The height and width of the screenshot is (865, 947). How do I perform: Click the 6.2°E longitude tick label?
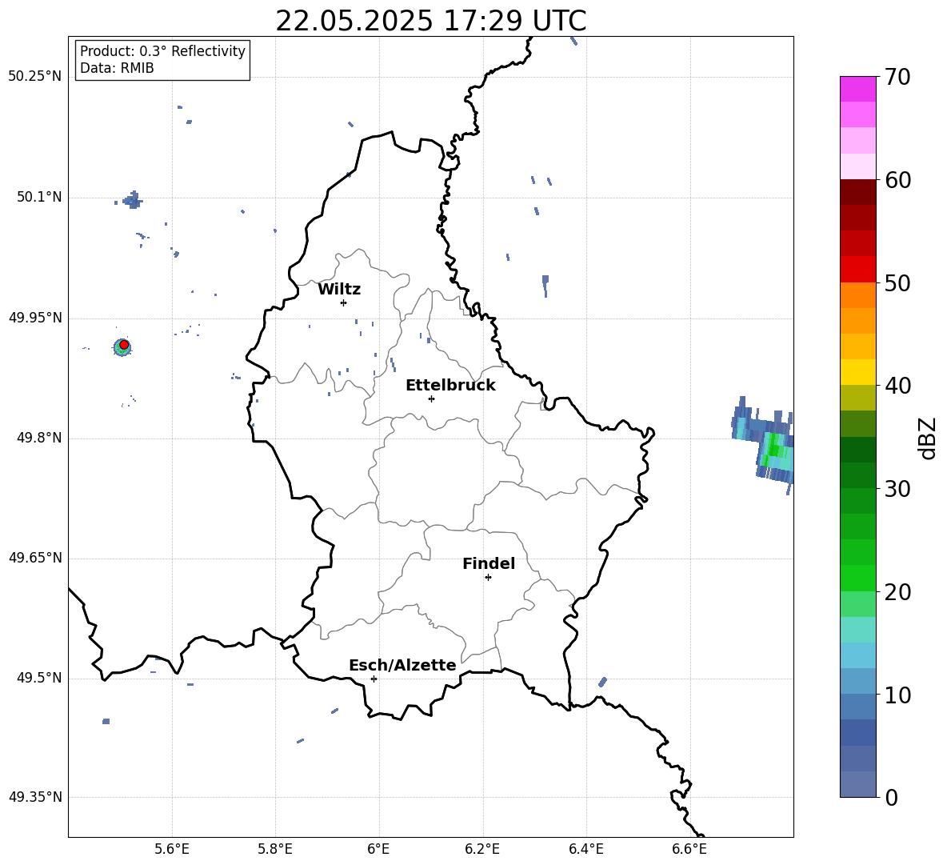482,849
